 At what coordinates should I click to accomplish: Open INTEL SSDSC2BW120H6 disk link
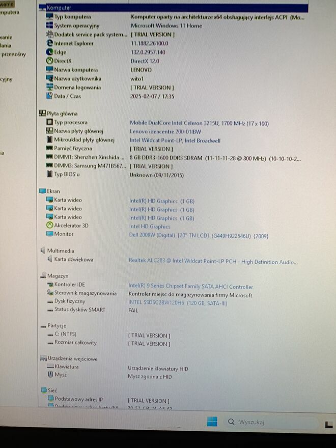click(x=178, y=303)
